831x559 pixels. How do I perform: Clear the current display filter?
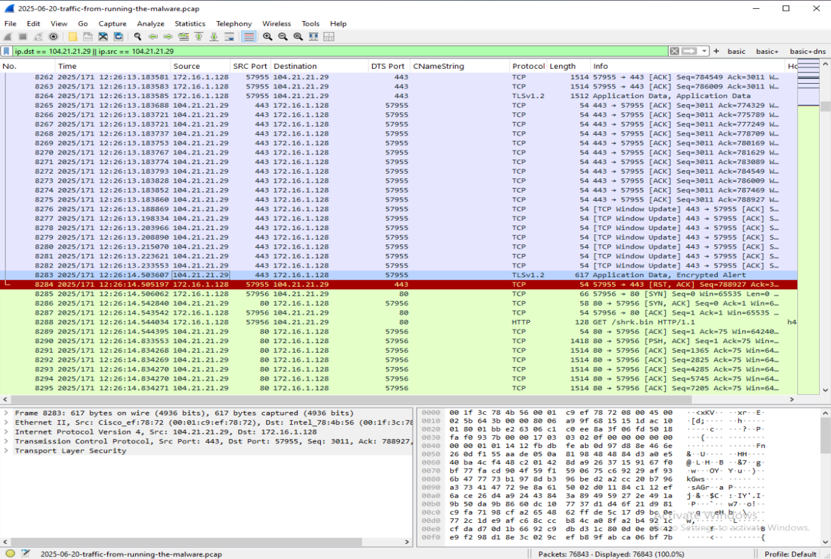coord(674,51)
